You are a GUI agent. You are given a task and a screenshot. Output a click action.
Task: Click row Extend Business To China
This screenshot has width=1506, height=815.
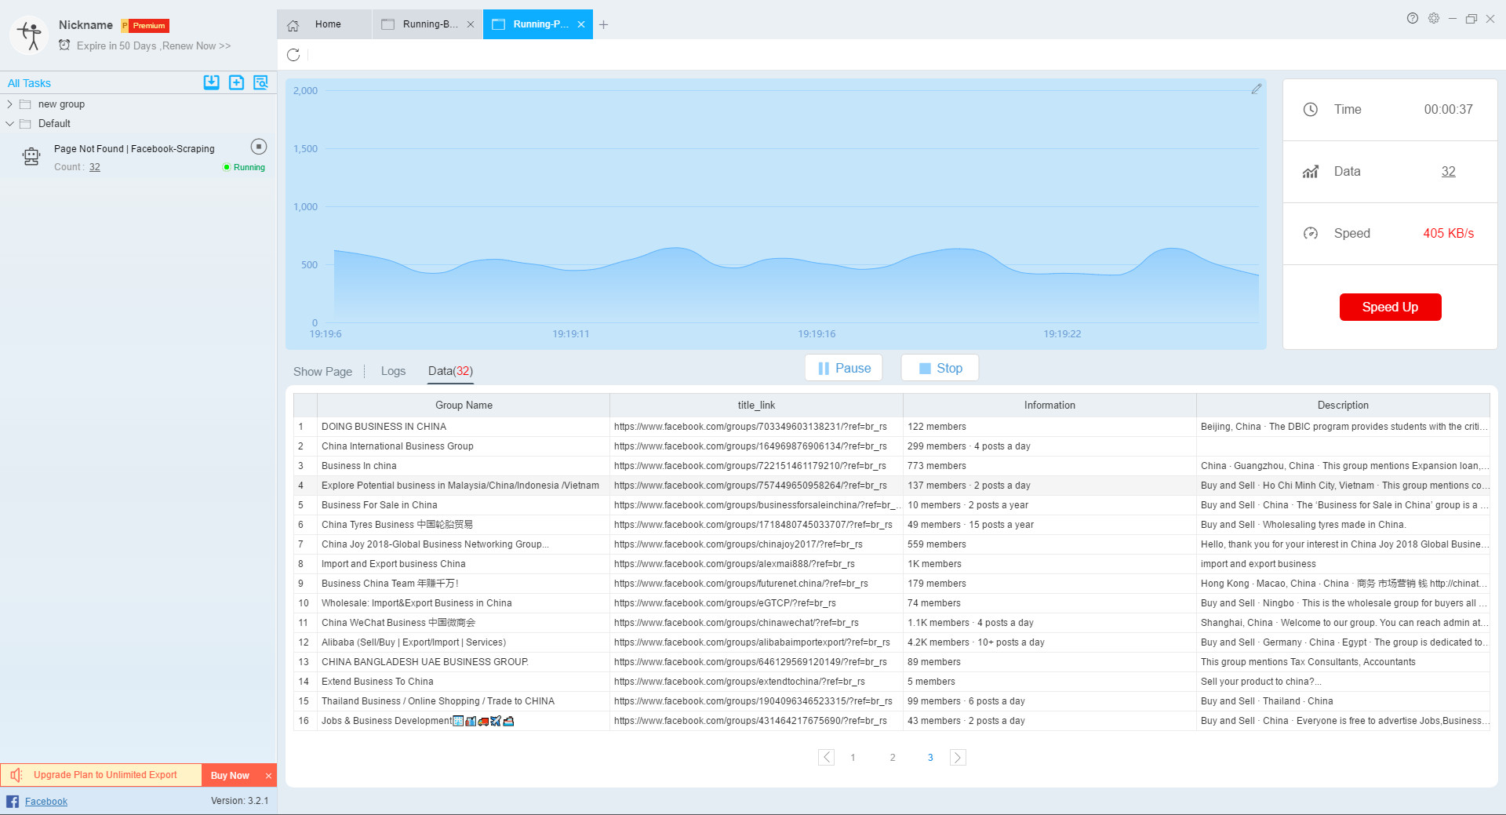891,682
